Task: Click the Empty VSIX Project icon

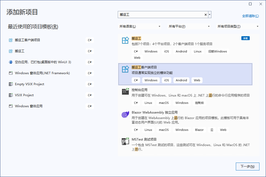Action: click(x=11, y=84)
